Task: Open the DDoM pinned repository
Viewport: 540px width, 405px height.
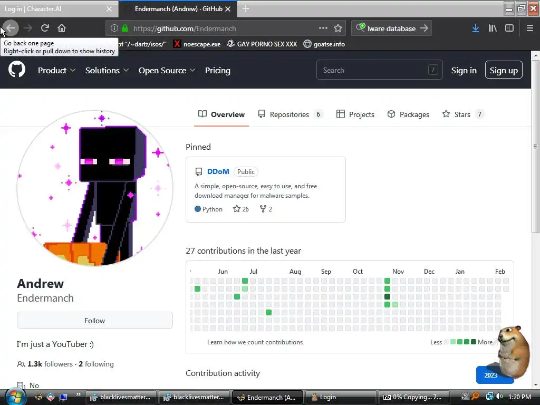Action: click(x=218, y=171)
